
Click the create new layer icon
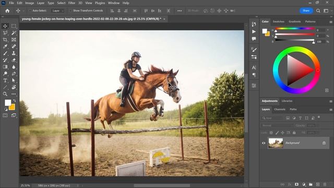pos(318,184)
